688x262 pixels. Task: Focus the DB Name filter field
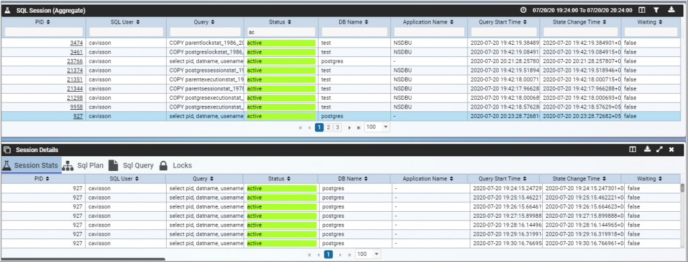pyautogui.click(x=355, y=32)
